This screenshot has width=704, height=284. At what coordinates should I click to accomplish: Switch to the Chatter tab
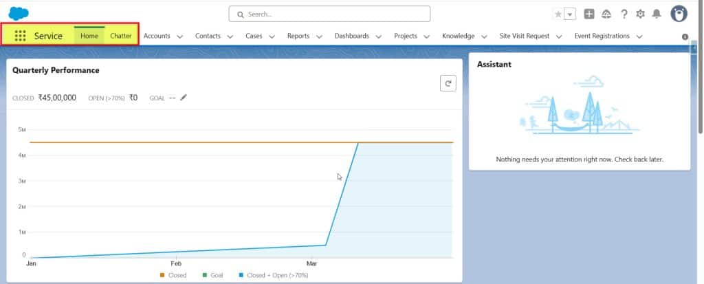(121, 36)
